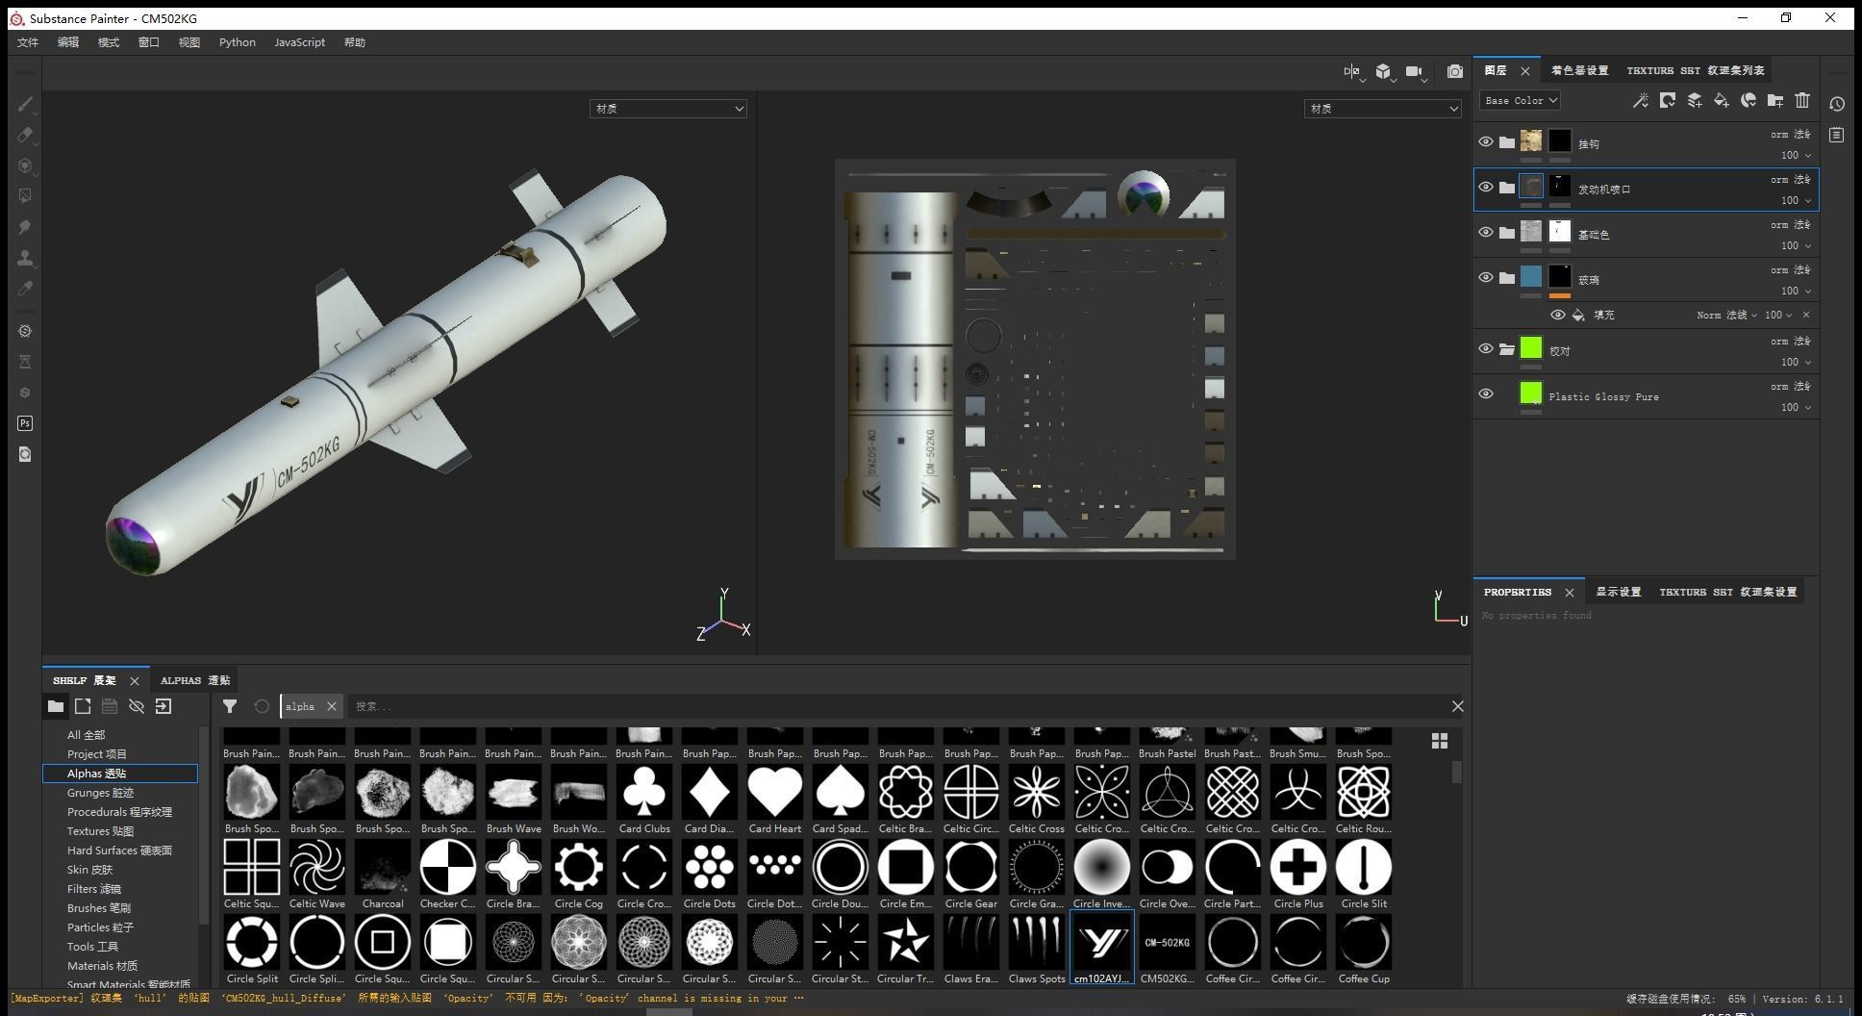Close the PROPERTIES panel tab
The image size is (1862, 1016).
click(1570, 593)
